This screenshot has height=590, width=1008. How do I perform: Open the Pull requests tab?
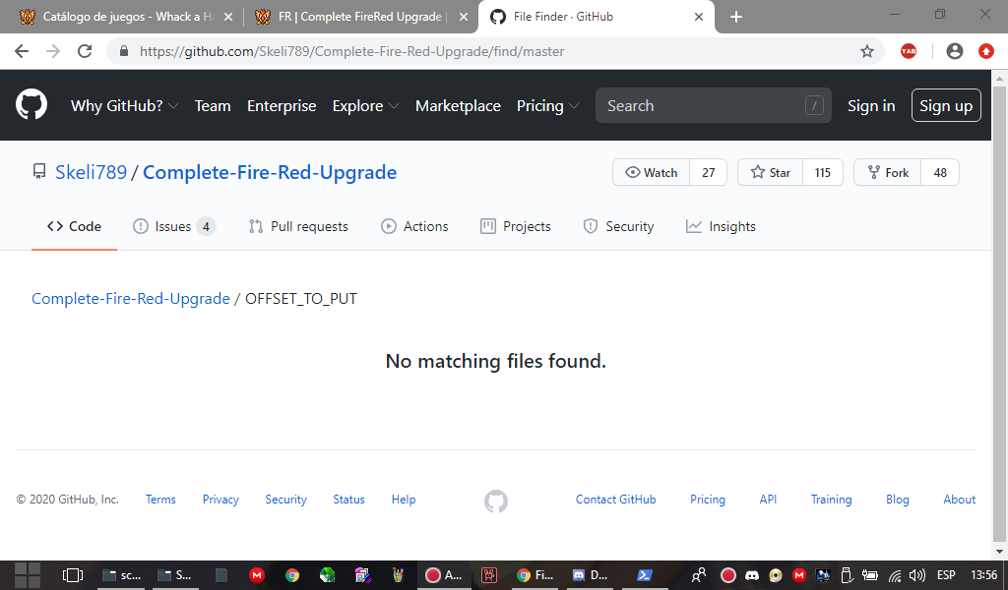298,226
